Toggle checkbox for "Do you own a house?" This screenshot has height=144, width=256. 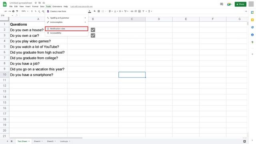click(93, 30)
